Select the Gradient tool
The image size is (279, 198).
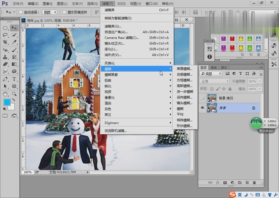click(x=14, y=64)
